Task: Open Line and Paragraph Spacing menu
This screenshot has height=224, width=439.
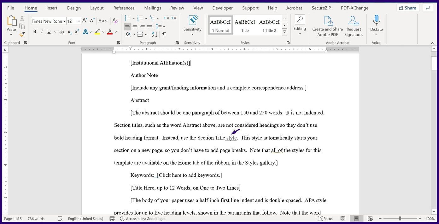Action: (x=160, y=26)
